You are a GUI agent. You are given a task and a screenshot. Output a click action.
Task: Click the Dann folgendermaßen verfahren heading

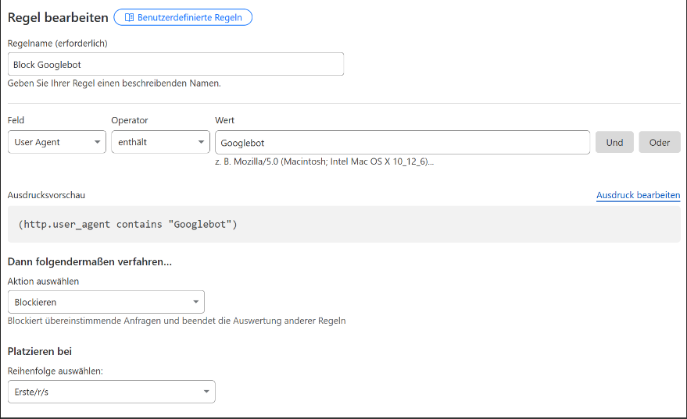point(89,261)
